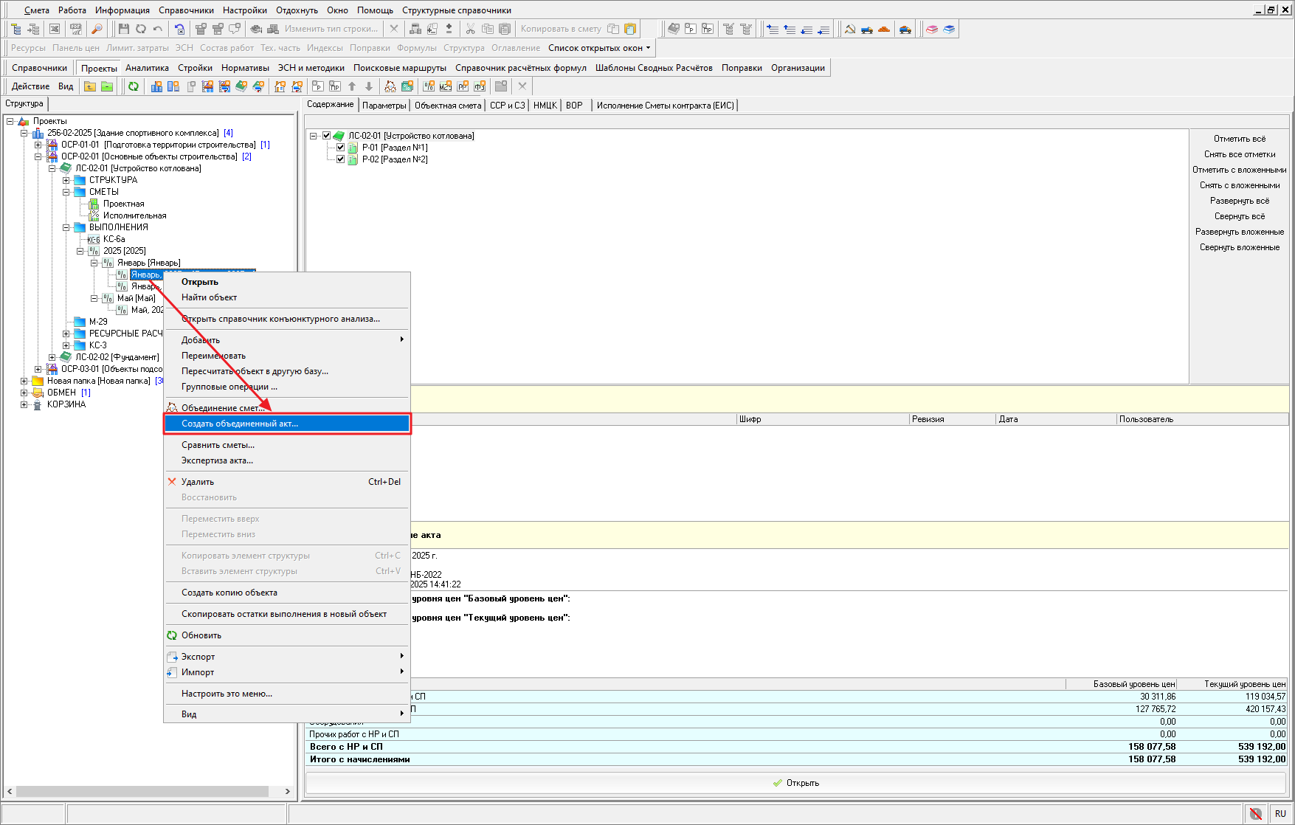Click the orange bricks materials icon
Screen dimensions: 1295x825
[884, 29]
